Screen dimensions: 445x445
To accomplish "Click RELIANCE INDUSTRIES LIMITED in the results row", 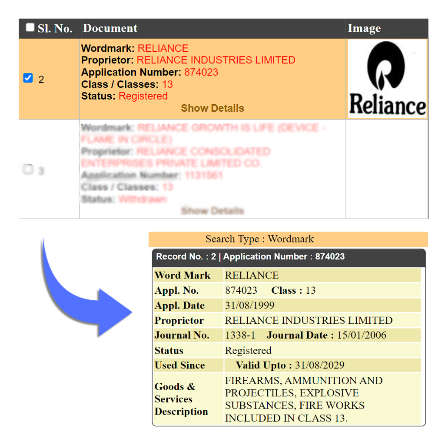I will tap(216, 60).
